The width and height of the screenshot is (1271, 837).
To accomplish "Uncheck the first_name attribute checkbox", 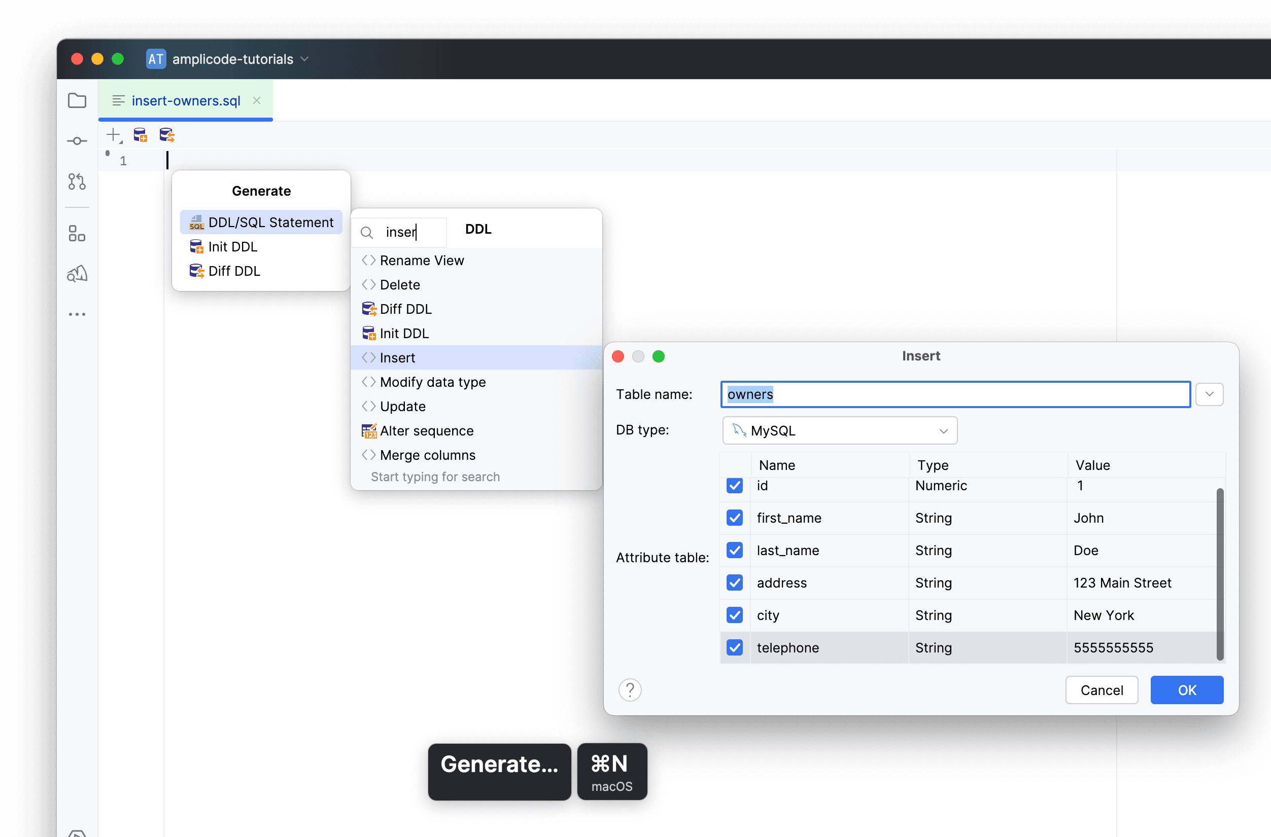I will [735, 518].
